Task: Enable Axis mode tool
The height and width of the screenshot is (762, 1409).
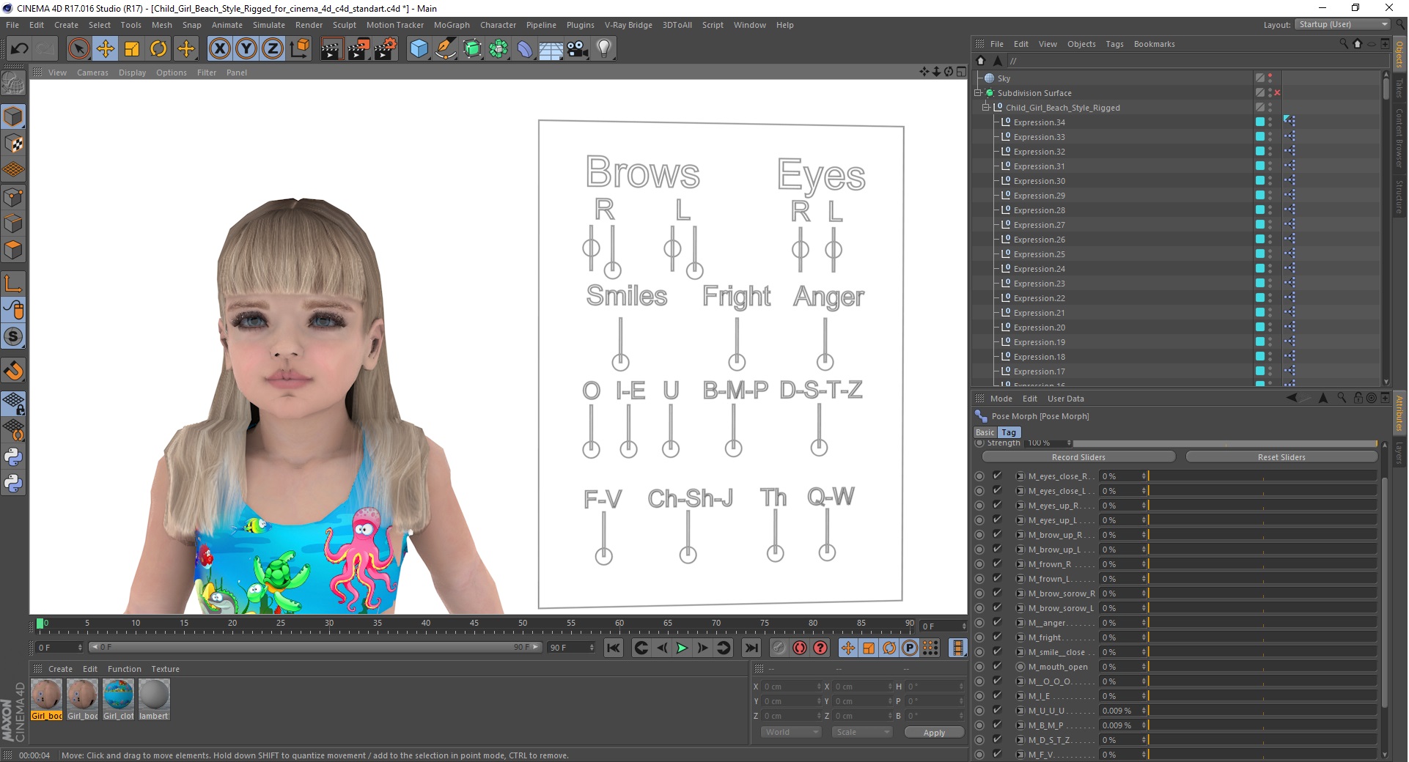Action: [13, 284]
